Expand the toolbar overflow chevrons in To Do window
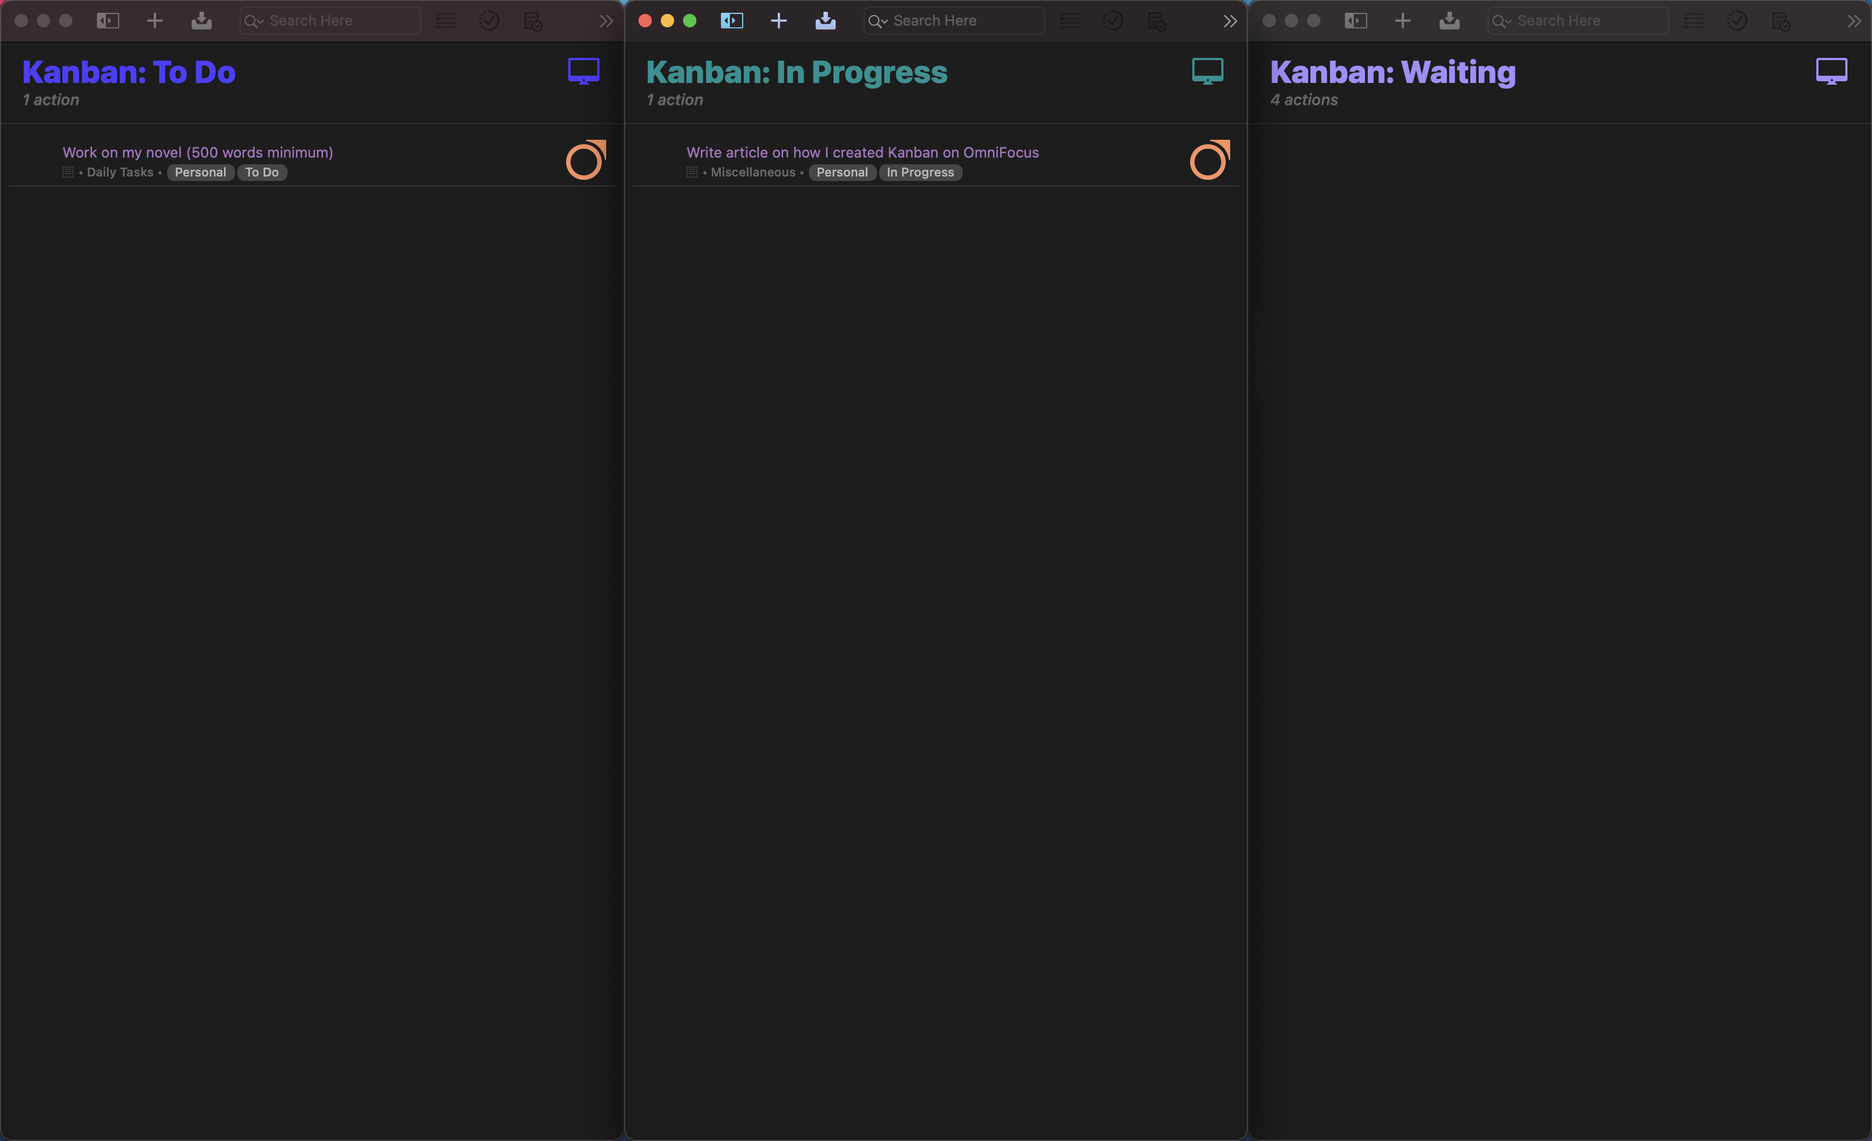The image size is (1872, 1141). click(x=606, y=21)
